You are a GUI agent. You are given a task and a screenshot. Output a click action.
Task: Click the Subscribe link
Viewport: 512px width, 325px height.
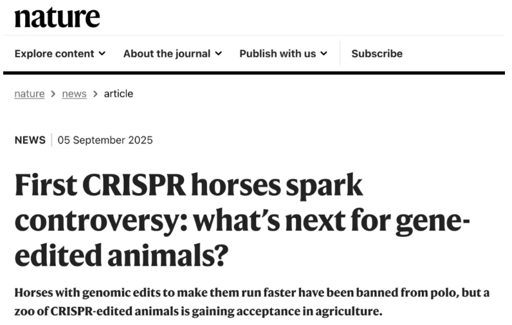(377, 53)
